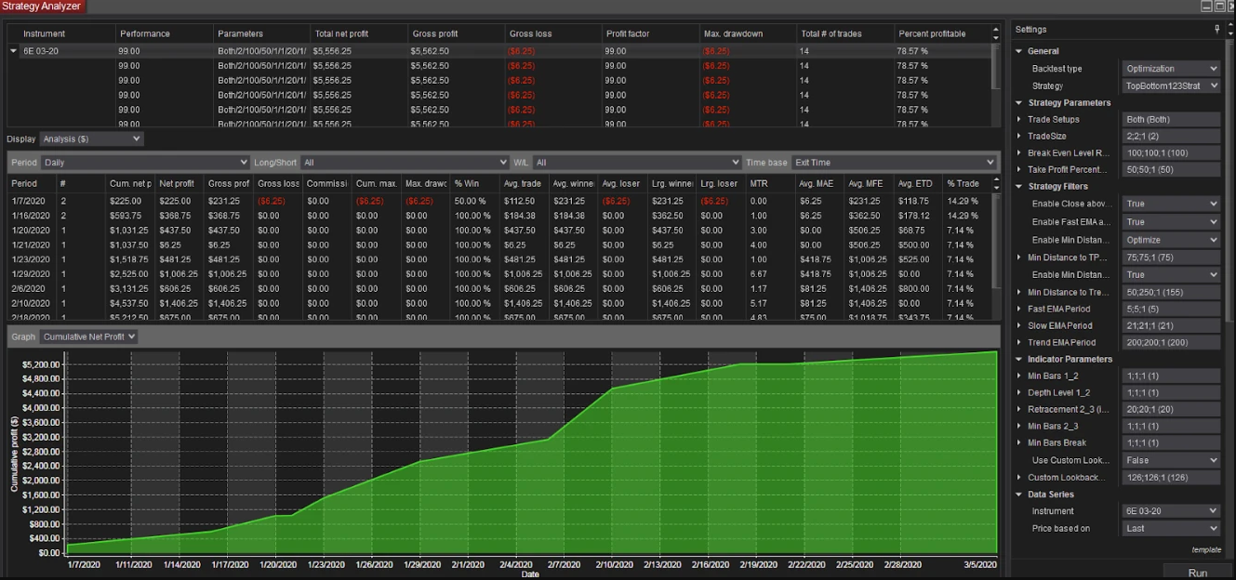Open the Enable Min Distan... dropdown set to Optimize
This screenshot has width=1236, height=580.
1171,240
